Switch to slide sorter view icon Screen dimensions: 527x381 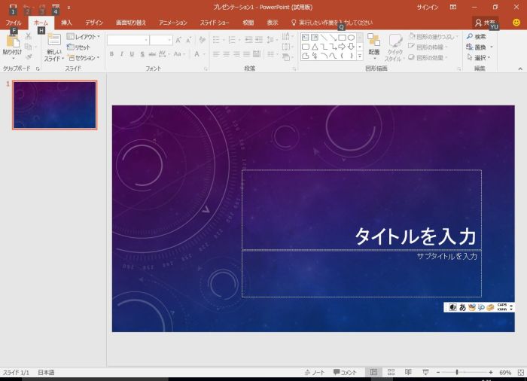(391, 372)
